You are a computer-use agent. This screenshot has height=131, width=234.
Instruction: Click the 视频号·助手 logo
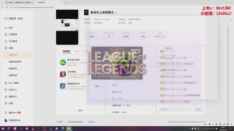point(13,19)
